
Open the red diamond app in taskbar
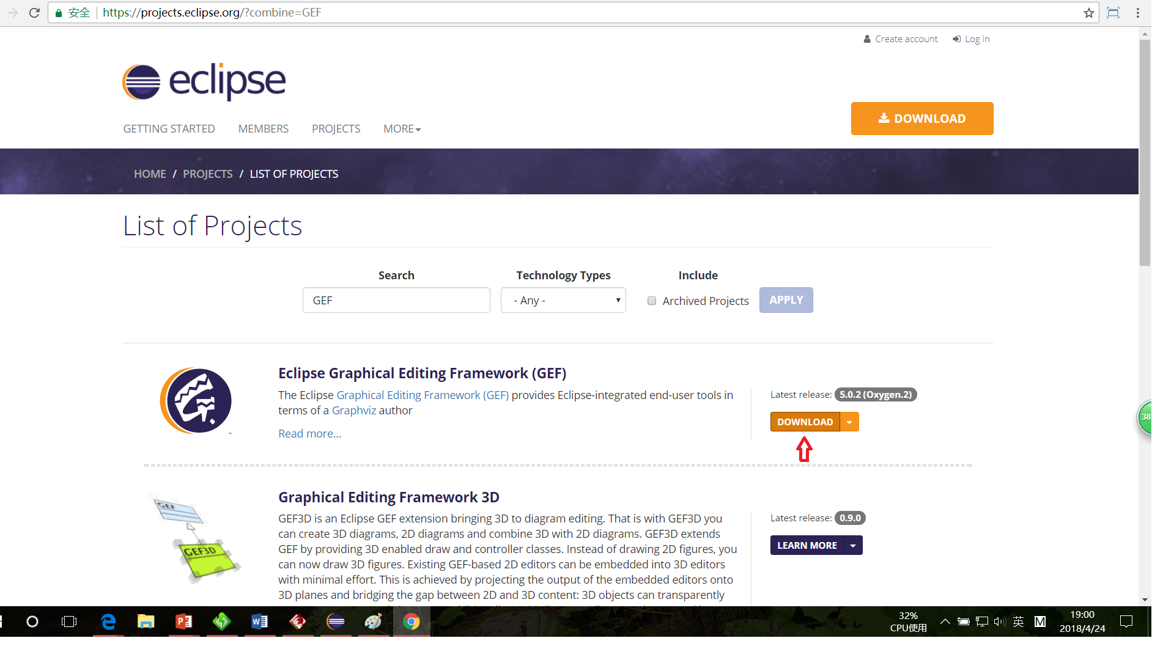coord(298,621)
